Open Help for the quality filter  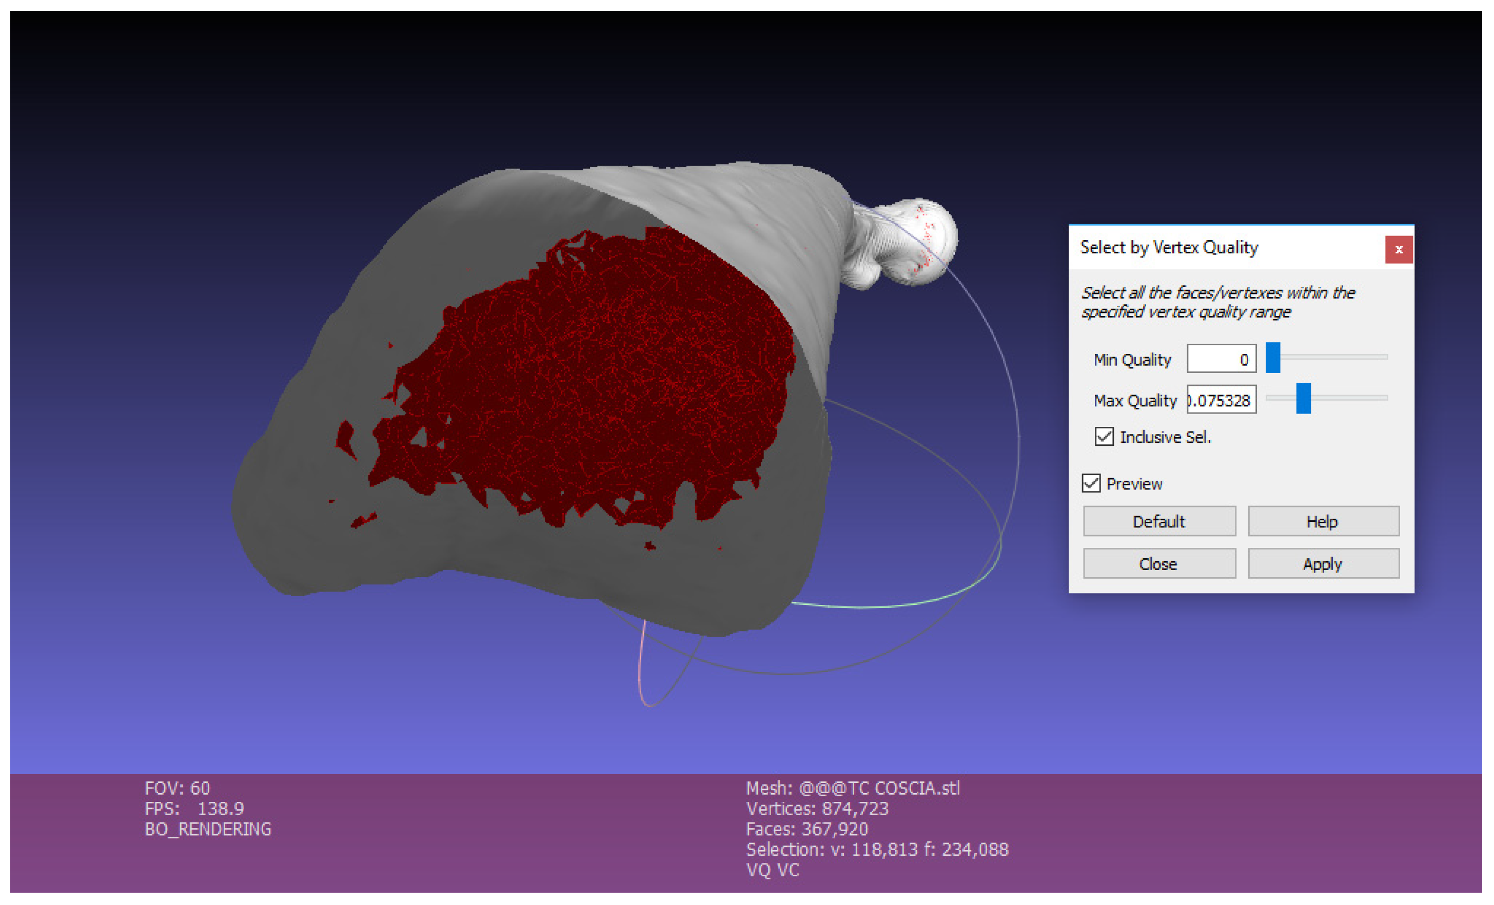1323,521
